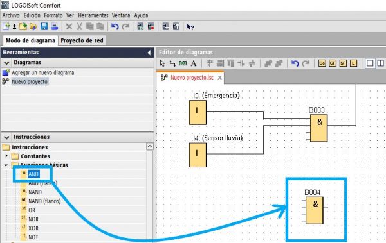Toggle the GF basic functions toolbar button
Viewport: 386px width, 243px height.
333,63
